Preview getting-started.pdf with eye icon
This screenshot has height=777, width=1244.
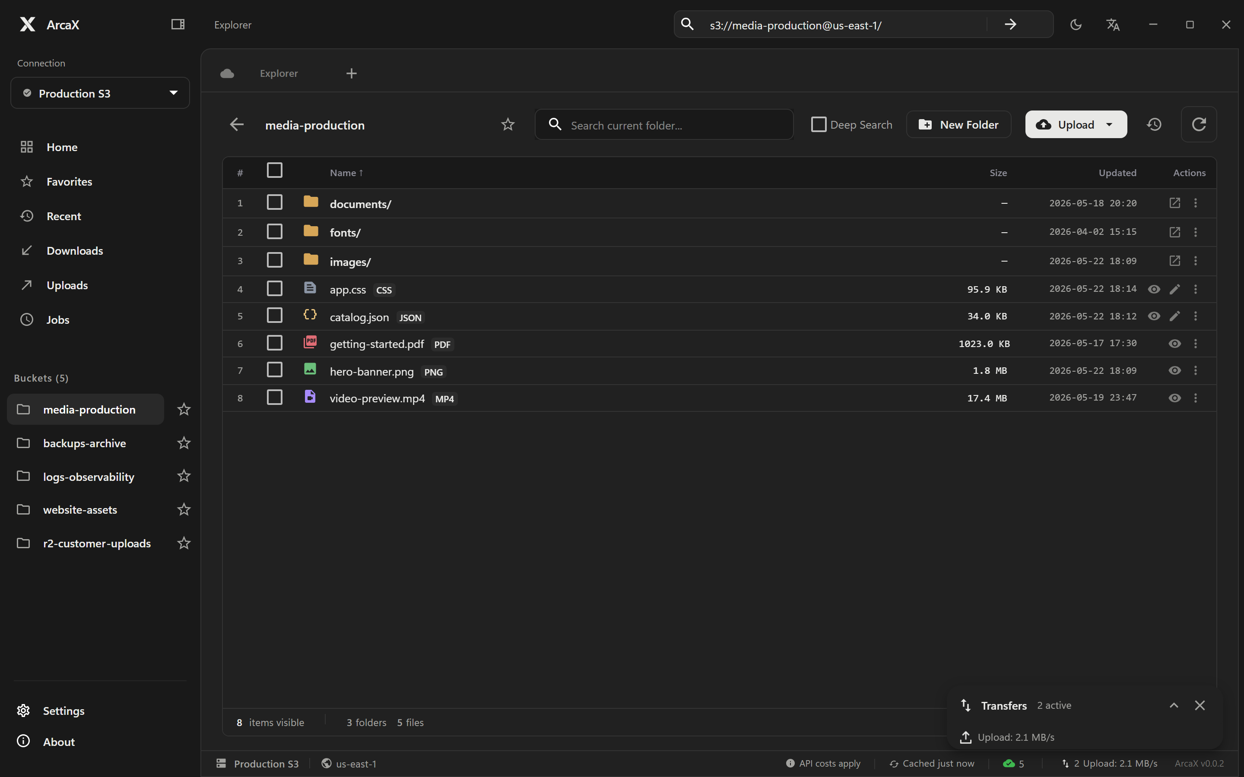click(x=1174, y=343)
